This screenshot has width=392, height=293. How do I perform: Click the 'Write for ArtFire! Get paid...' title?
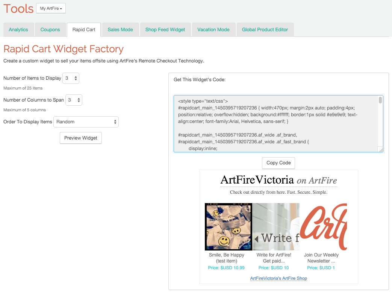[274, 258]
